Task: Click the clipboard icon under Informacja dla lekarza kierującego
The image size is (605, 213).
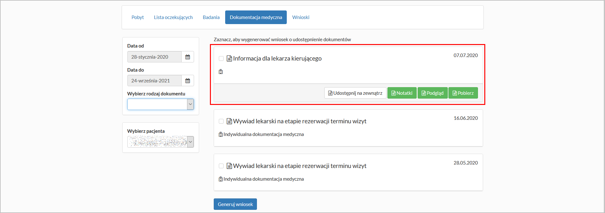Action: pyautogui.click(x=220, y=71)
